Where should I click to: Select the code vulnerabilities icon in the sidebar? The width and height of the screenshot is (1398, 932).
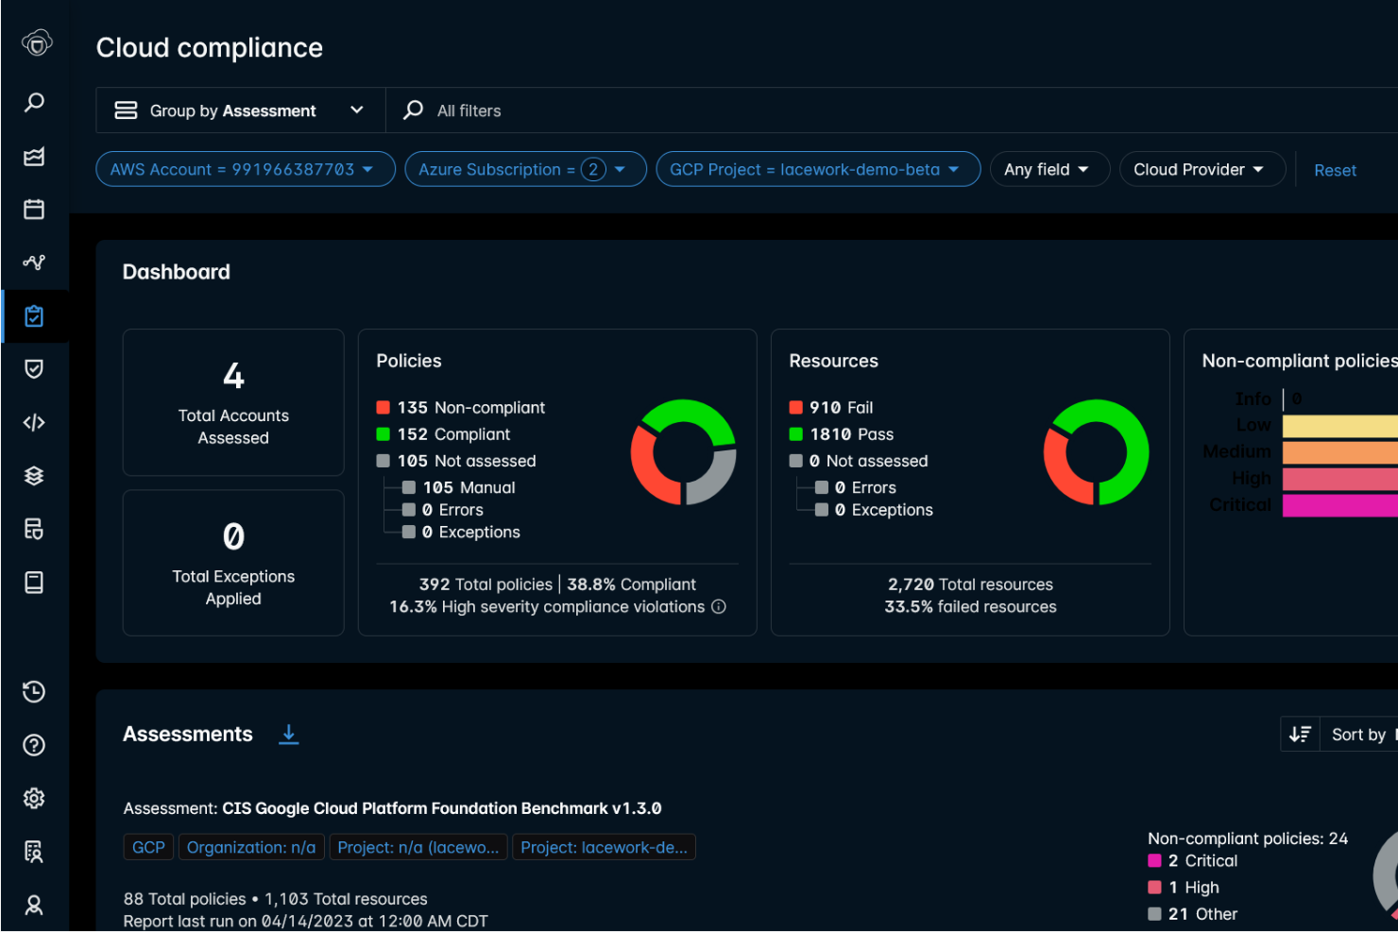coord(34,422)
